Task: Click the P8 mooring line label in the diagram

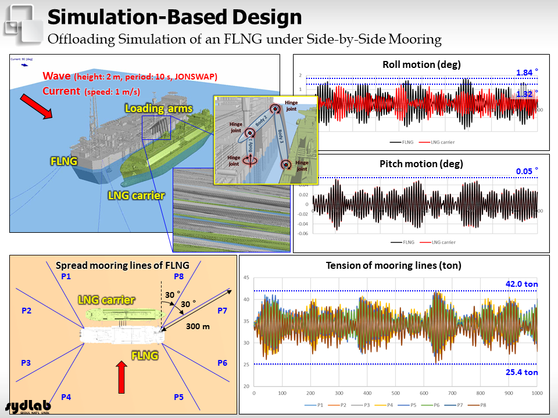Action: 178,276
